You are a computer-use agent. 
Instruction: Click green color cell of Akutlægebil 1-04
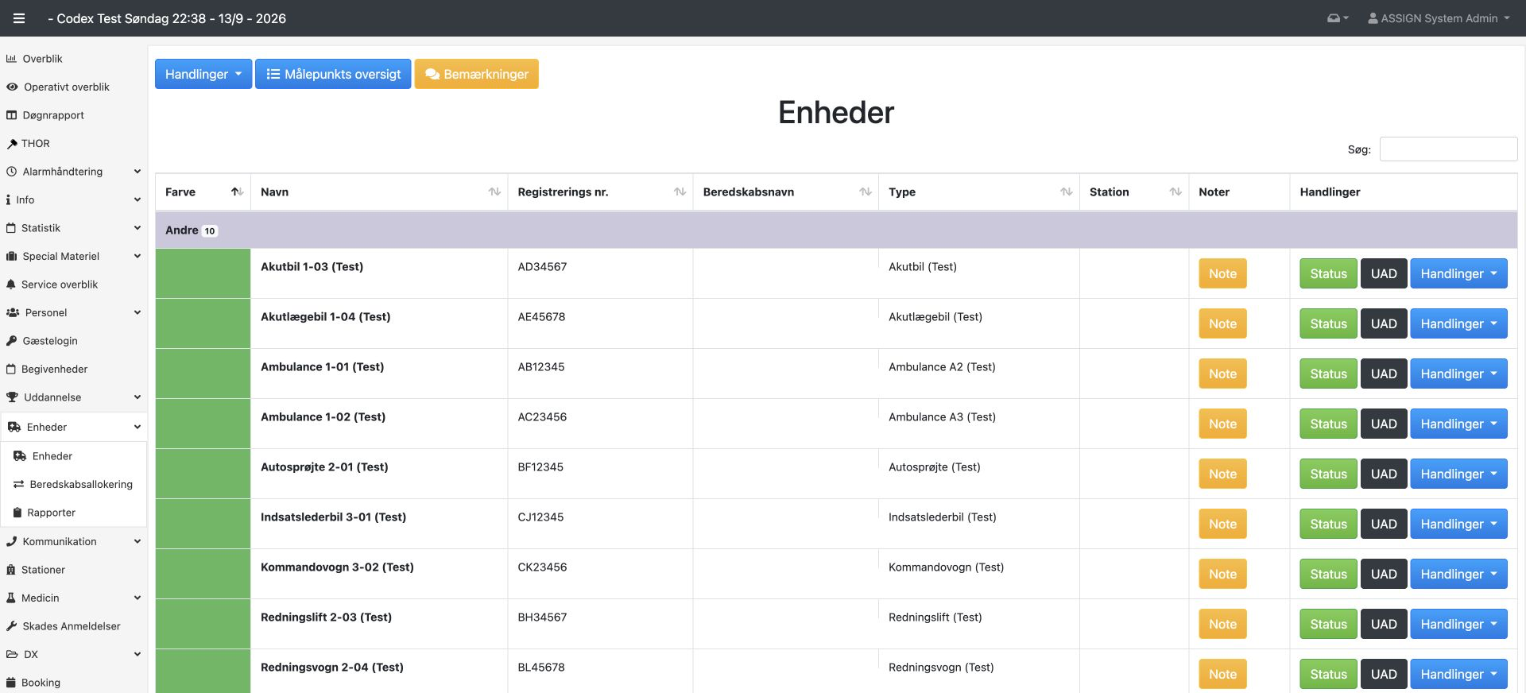[203, 323]
